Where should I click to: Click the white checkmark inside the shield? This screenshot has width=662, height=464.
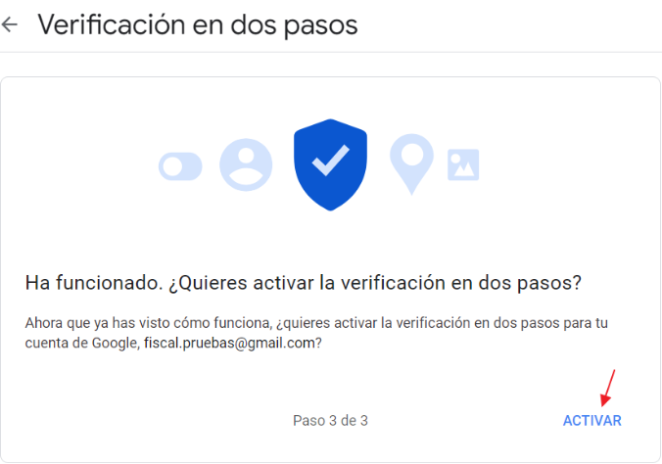tap(331, 161)
